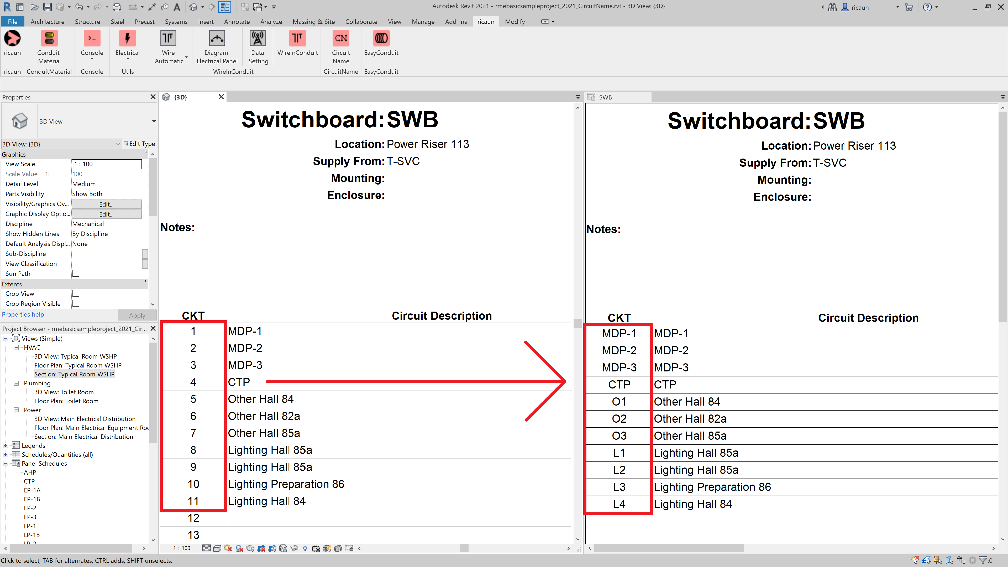The width and height of the screenshot is (1008, 567).
Task: Open the 3D View type selector dropdown
Action: (x=154, y=121)
